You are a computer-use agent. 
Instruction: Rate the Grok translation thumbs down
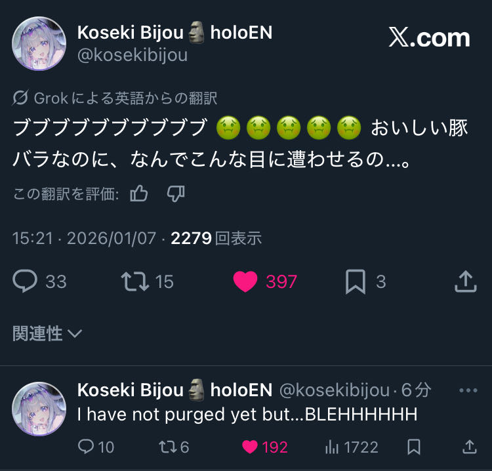click(176, 194)
